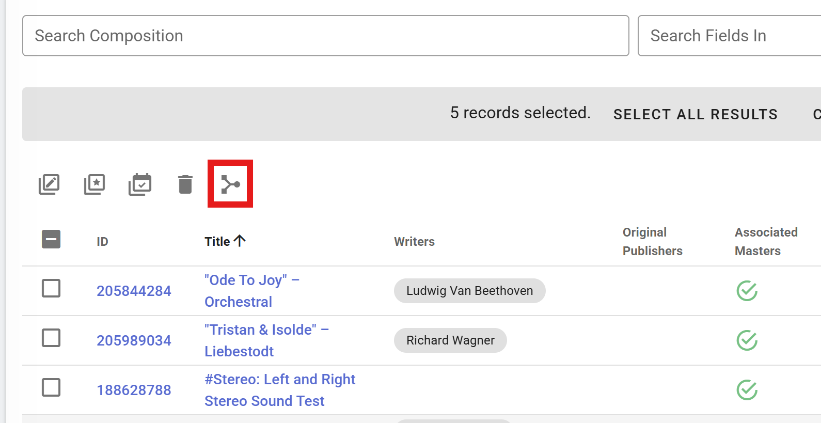Click the bulk edit icon

(49, 184)
